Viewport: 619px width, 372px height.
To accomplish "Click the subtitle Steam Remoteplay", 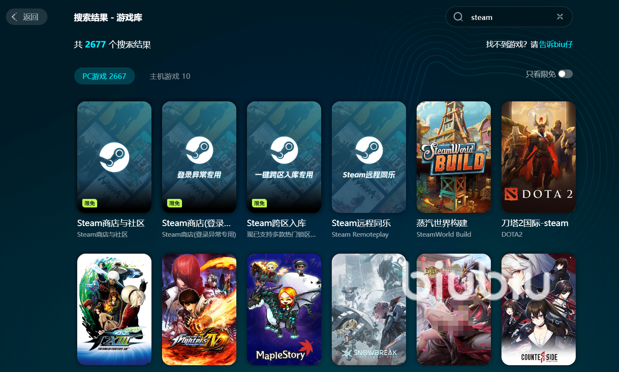I will click(x=360, y=235).
